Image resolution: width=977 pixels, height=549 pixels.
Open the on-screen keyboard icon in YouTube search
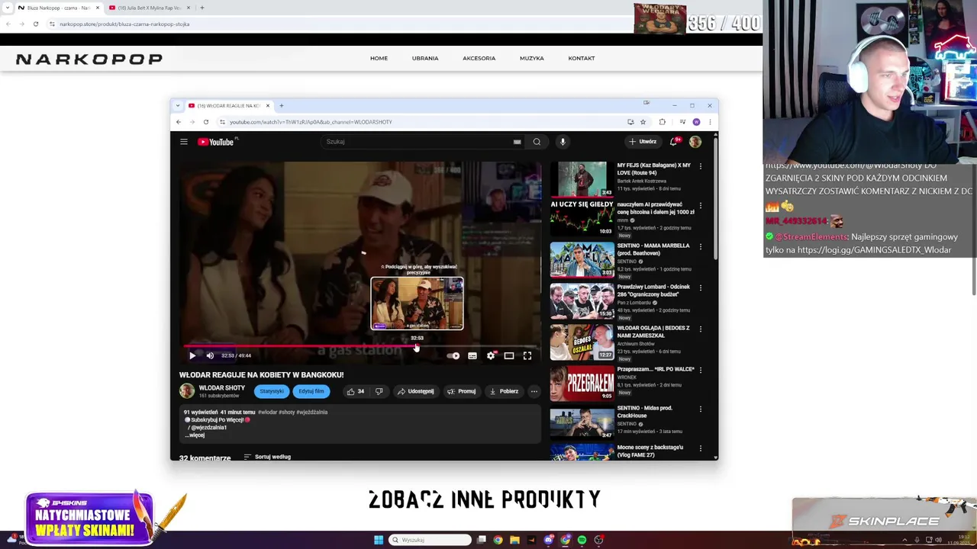pyautogui.click(x=517, y=142)
